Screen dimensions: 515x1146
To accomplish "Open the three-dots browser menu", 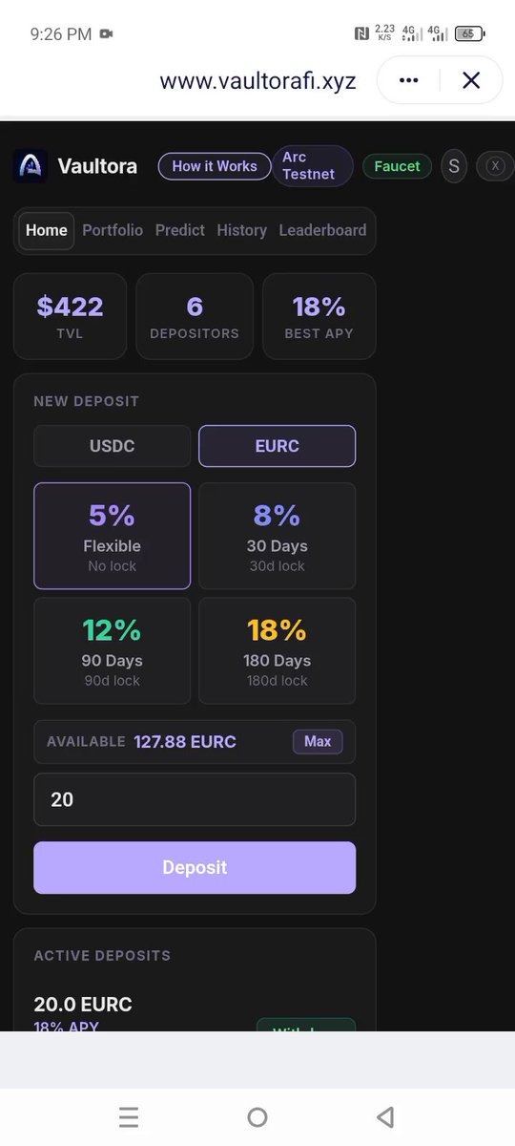I will tap(409, 80).
